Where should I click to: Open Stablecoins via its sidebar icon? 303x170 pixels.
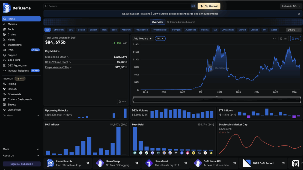[4, 45]
